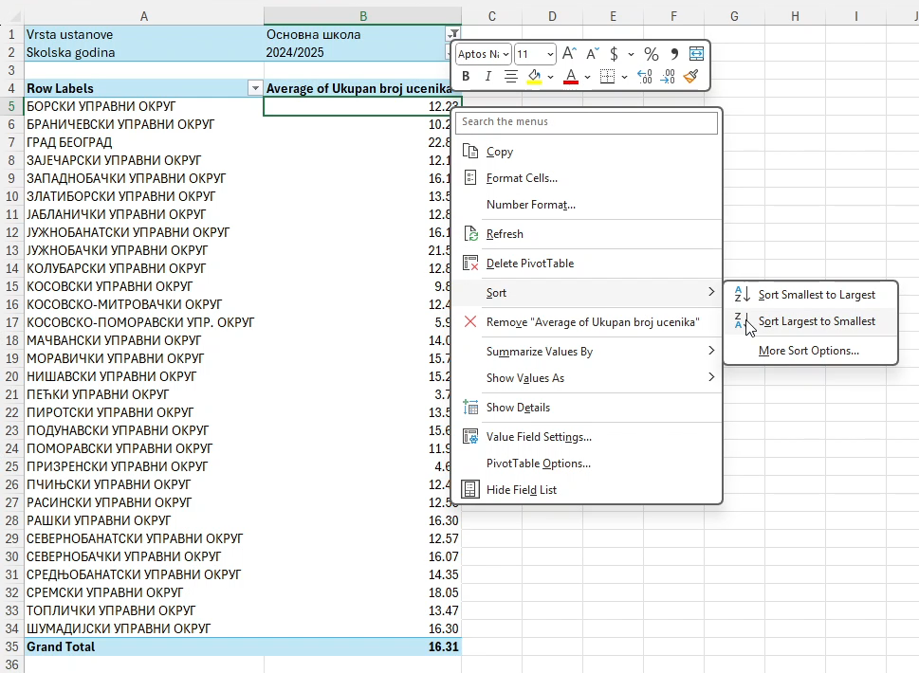Decrease font size in the mini toolbar
This screenshot has width=919, height=673.
(x=593, y=54)
